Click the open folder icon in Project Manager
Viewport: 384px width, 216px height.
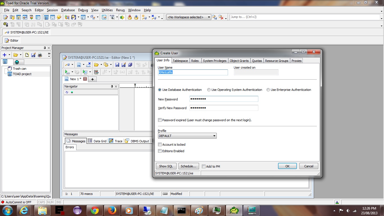(16, 55)
